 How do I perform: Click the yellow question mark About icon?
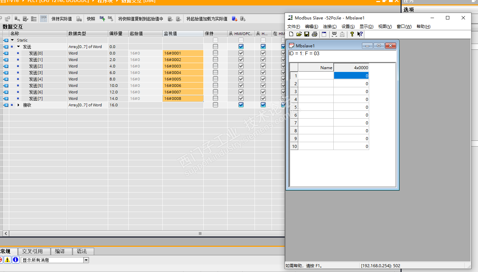352,34
